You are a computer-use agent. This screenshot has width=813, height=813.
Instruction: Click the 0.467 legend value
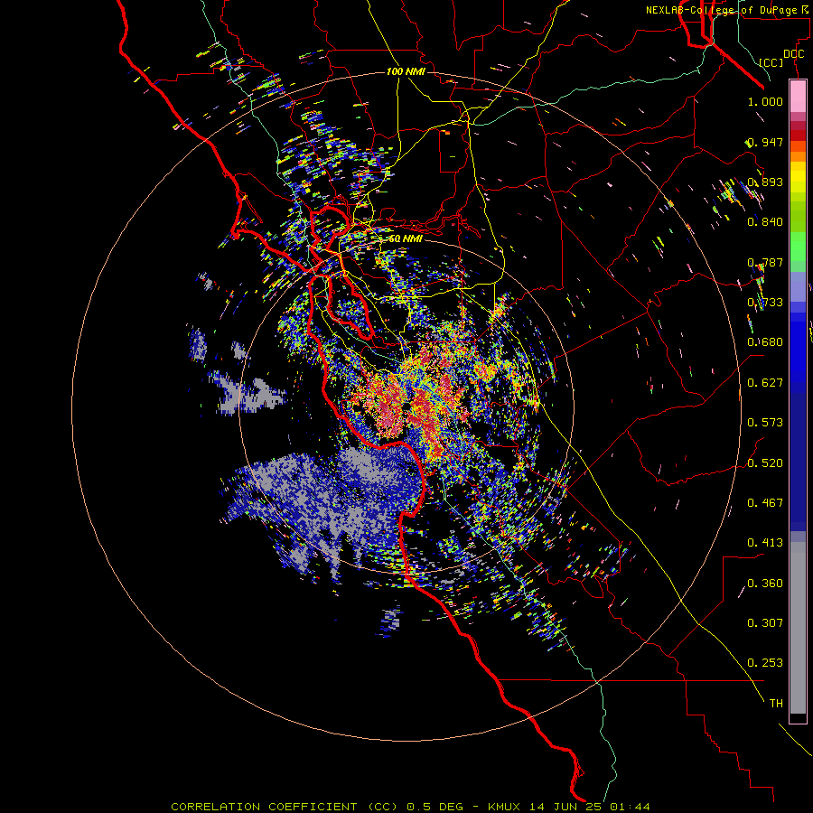pyautogui.click(x=765, y=503)
